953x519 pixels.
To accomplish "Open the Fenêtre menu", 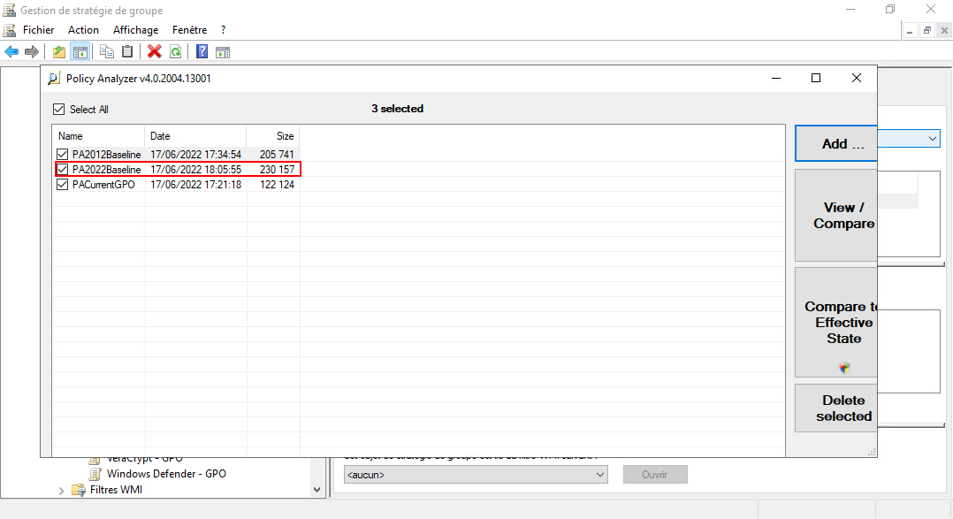I will click(x=190, y=30).
